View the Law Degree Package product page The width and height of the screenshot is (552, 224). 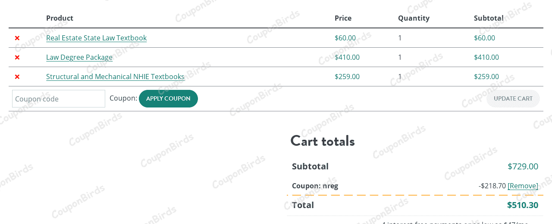(x=79, y=57)
